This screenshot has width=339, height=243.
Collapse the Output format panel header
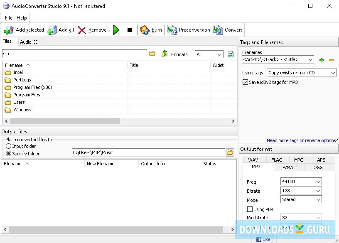289,149
